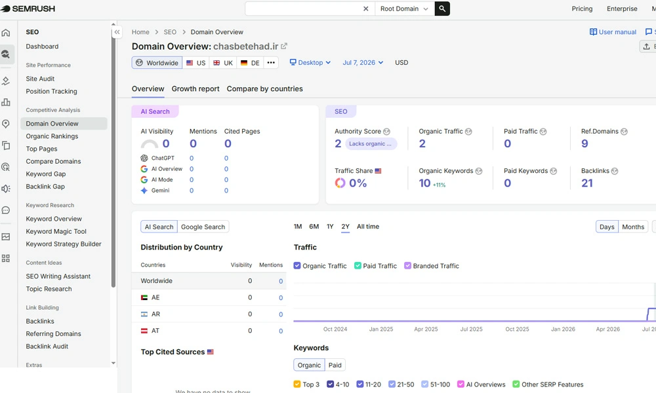This screenshot has height=393, width=656.
Task: Click Organic Traffic info icon
Action: pyautogui.click(x=468, y=132)
